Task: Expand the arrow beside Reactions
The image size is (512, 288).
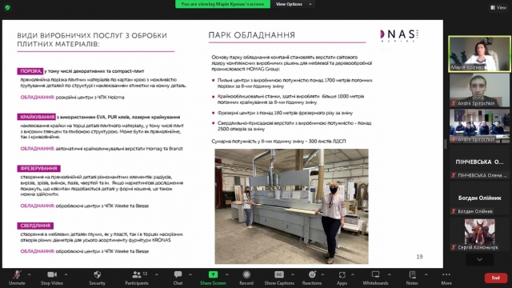Action: [x=322, y=275]
